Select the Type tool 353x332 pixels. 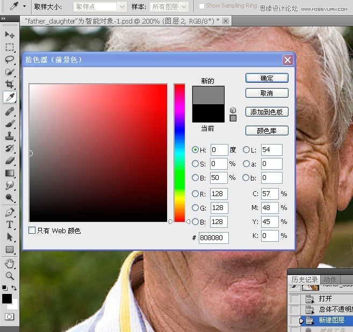pos(10,225)
